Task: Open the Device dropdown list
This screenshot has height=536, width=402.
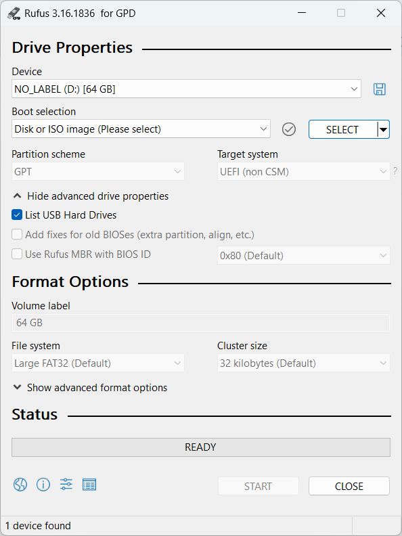Action: pyautogui.click(x=186, y=89)
